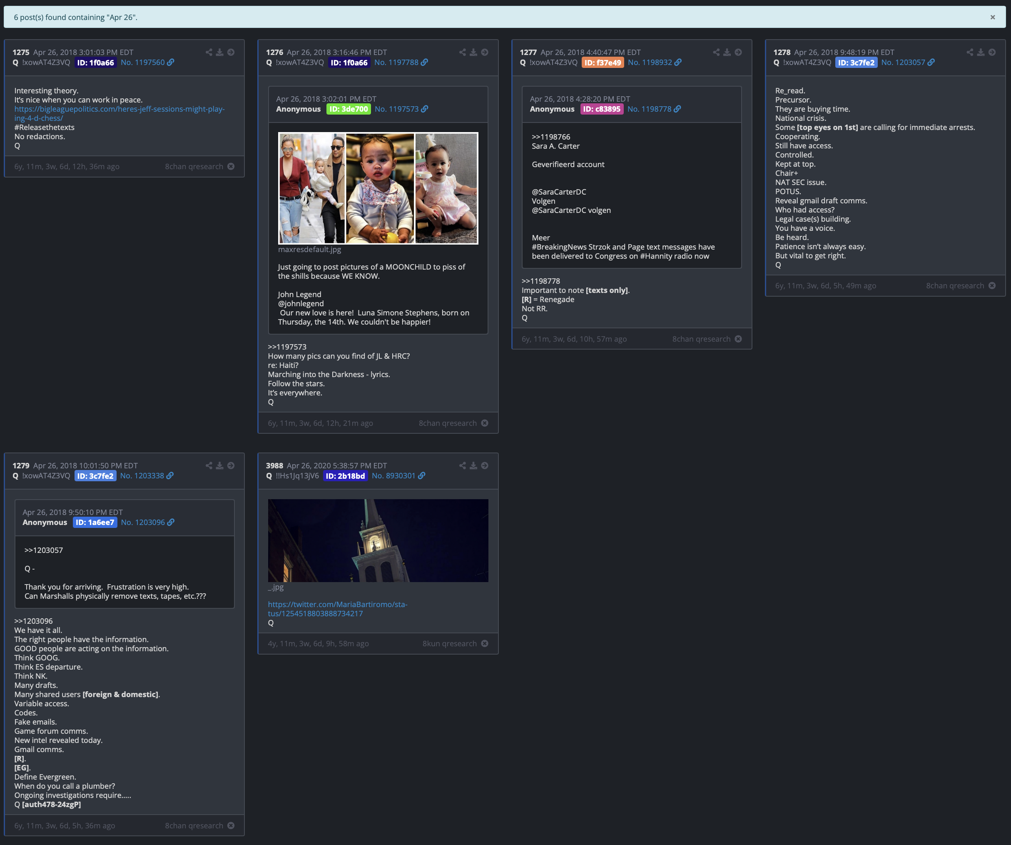The width and height of the screenshot is (1011, 845).
Task: Share post 3988 using the share icon
Action: [x=463, y=465]
